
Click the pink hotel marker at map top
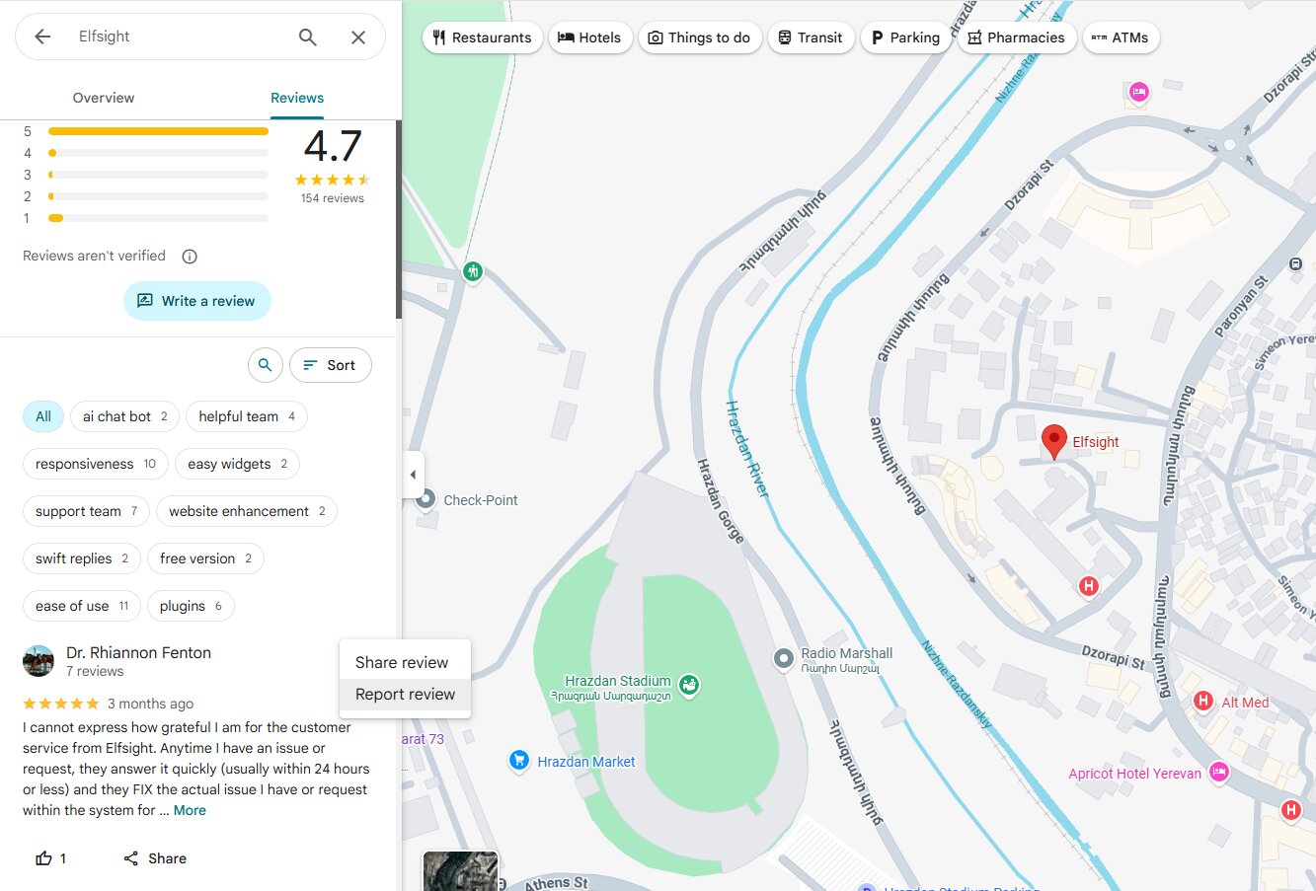pos(1139,93)
